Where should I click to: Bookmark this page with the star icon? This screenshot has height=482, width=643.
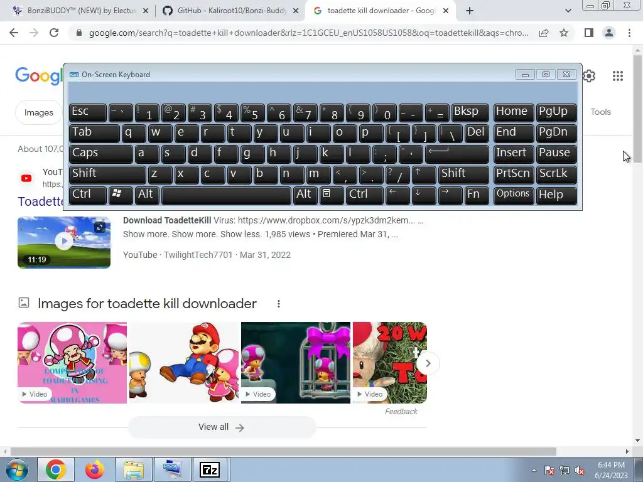tap(564, 33)
